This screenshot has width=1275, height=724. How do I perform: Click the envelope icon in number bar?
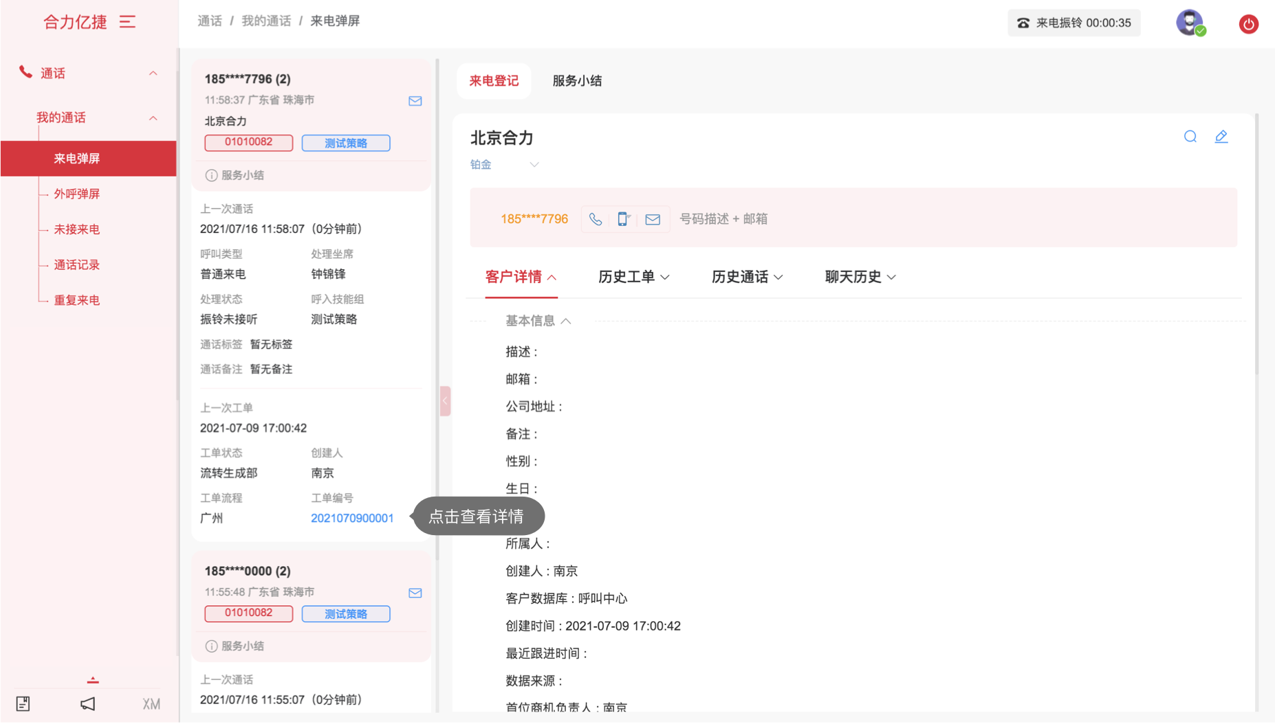653,219
